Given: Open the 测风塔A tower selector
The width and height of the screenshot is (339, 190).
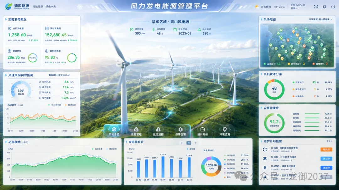Looking at the screenshot, I should coord(59,75).
